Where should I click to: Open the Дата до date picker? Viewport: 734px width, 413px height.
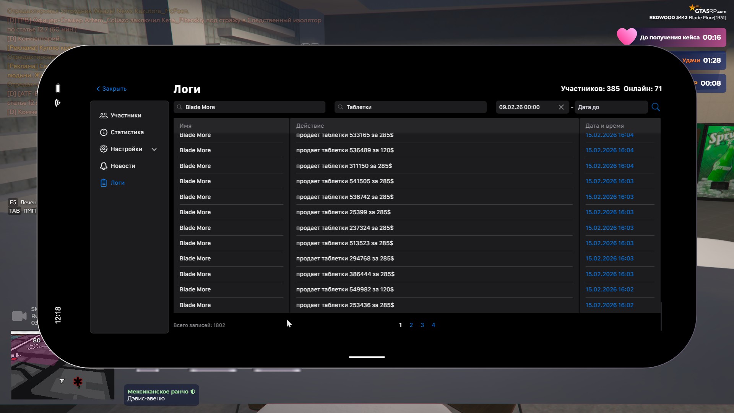[x=610, y=107]
